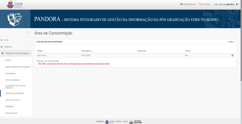Open search in the list panel header
Image resolution: width=242 pixels, height=124 pixels.
(229, 42)
